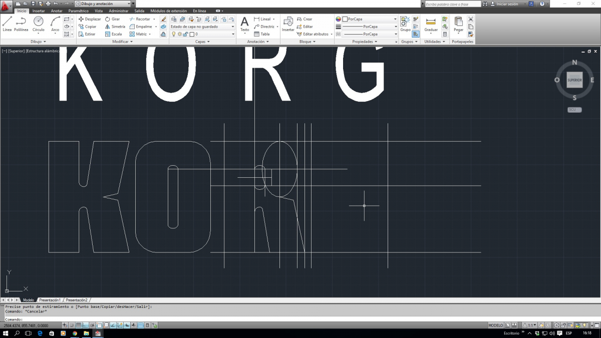
Task: Click the Texto annotation tool
Action: click(x=244, y=24)
